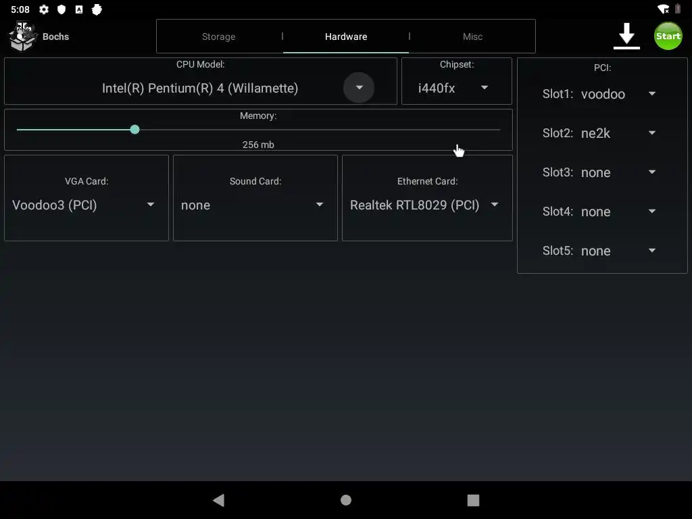Expand the CPU Model dropdown arrow

click(x=359, y=87)
